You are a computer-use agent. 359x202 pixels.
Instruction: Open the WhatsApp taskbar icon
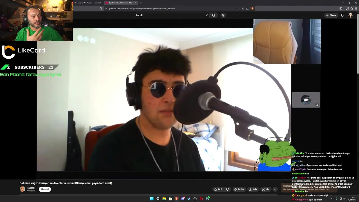click(208, 199)
